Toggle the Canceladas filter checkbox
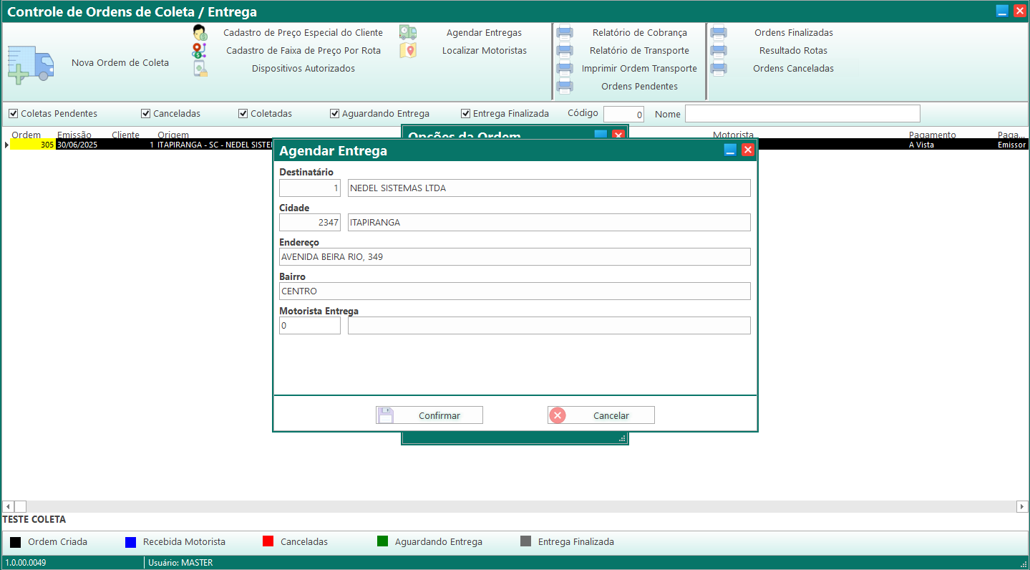Image resolution: width=1030 pixels, height=570 pixels. pos(145,114)
